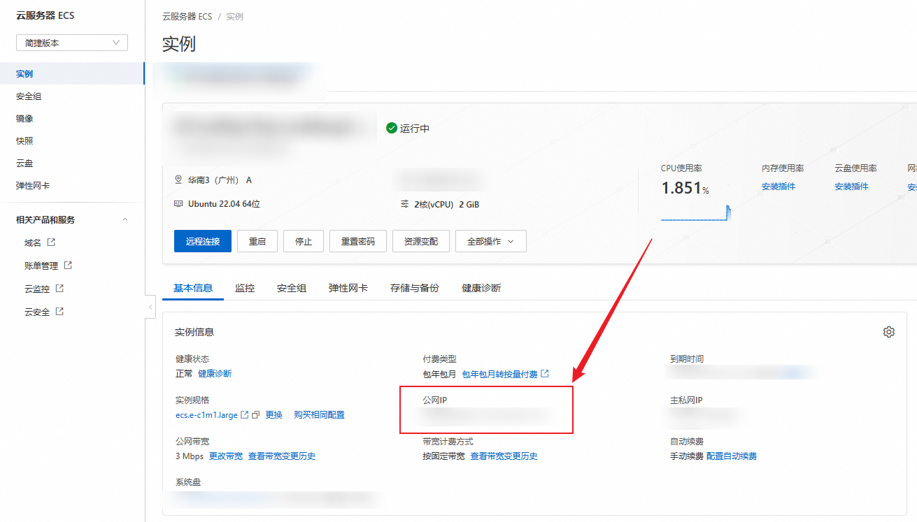The height and width of the screenshot is (522, 917).
Task: Click the 3 Mbps bandwidth value
Action: [x=190, y=456]
